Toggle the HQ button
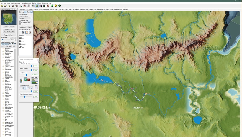This screenshot has height=137, width=242. (26, 12)
